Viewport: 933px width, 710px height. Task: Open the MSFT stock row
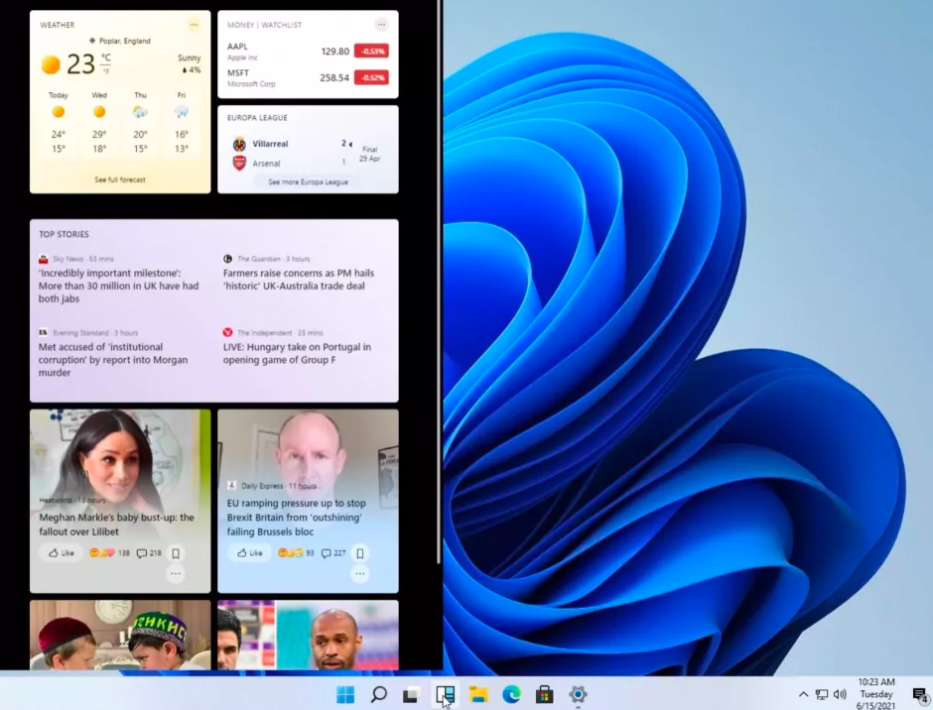[x=308, y=78]
